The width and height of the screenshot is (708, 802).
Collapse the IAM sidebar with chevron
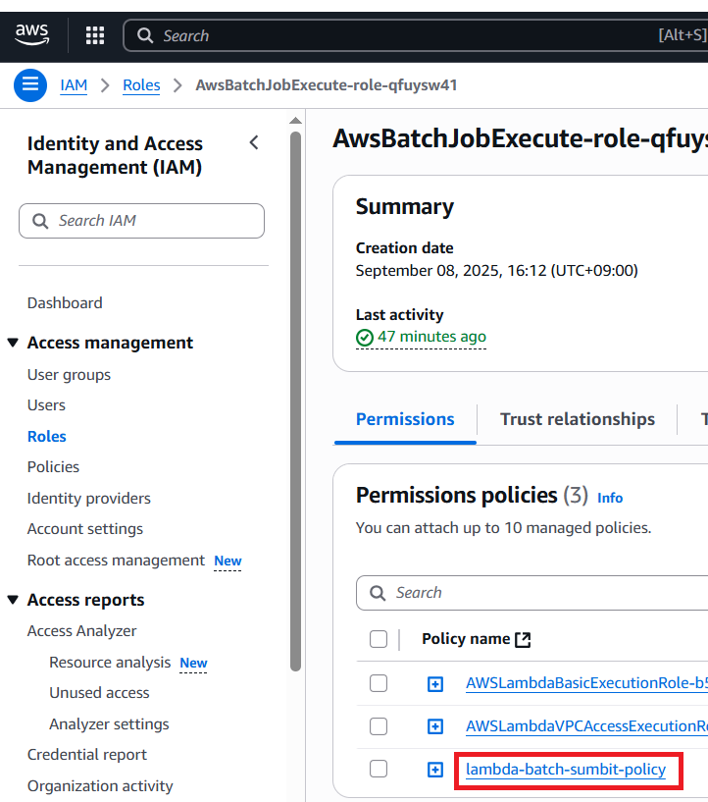(254, 143)
